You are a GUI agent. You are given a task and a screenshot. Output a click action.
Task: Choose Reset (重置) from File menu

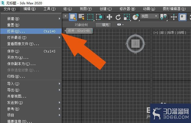31,25
